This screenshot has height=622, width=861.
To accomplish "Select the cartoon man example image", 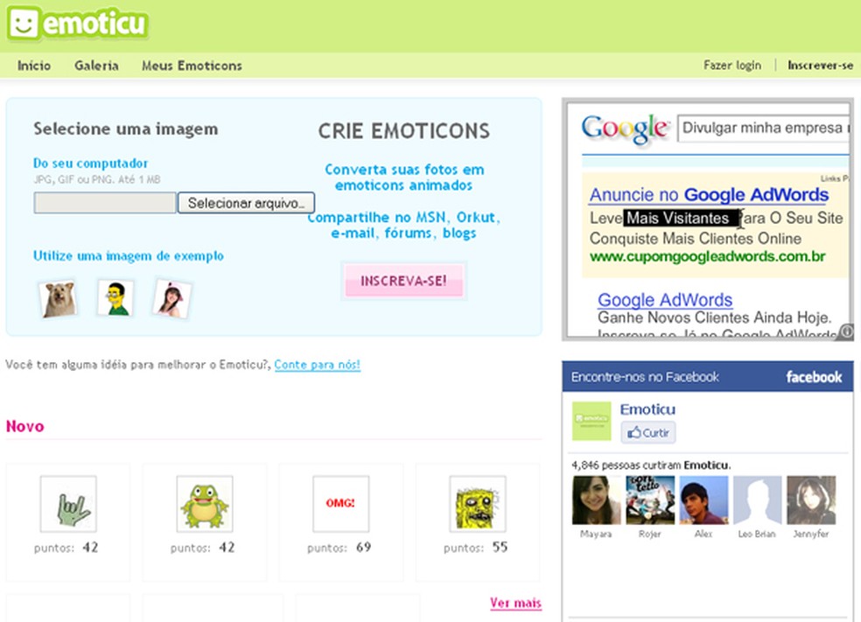I will click(x=115, y=298).
